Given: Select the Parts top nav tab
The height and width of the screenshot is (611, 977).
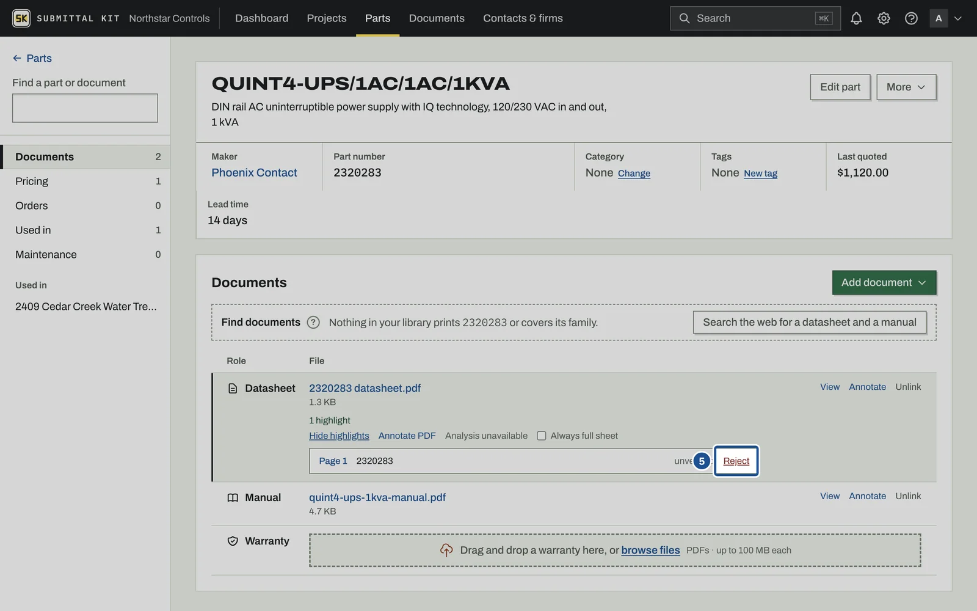Looking at the screenshot, I should coord(377,18).
